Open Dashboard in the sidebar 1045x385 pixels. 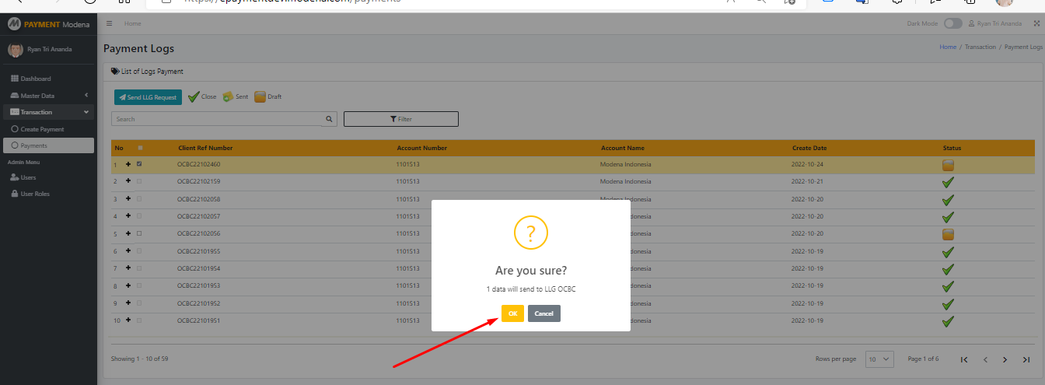click(x=35, y=79)
